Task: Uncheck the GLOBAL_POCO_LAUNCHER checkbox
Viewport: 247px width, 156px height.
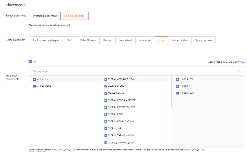Action: [x=106, y=100]
